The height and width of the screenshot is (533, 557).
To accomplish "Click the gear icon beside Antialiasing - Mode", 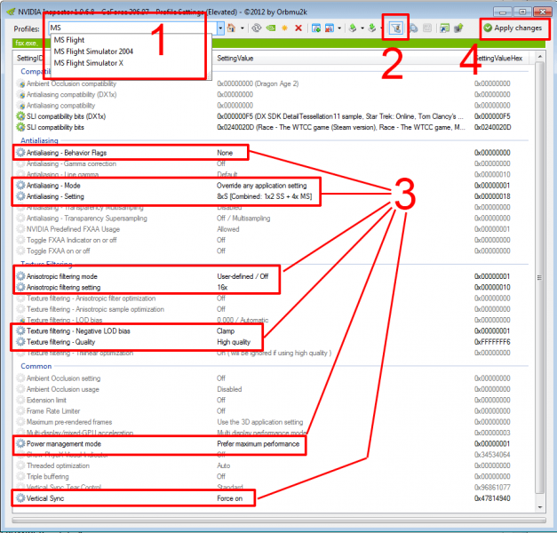I will coord(20,185).
